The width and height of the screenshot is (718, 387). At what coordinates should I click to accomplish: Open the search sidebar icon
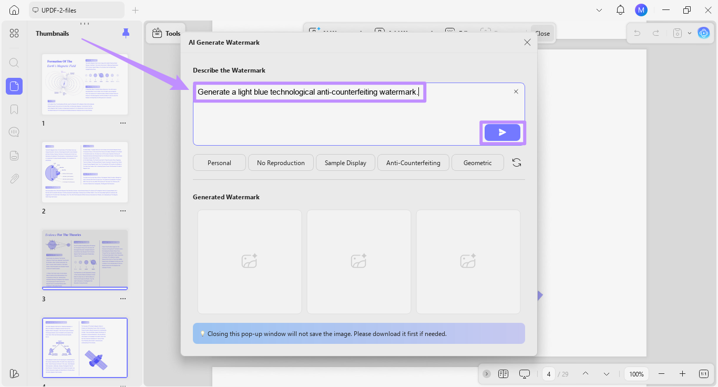pyautogui.click(x=14, y=63)
